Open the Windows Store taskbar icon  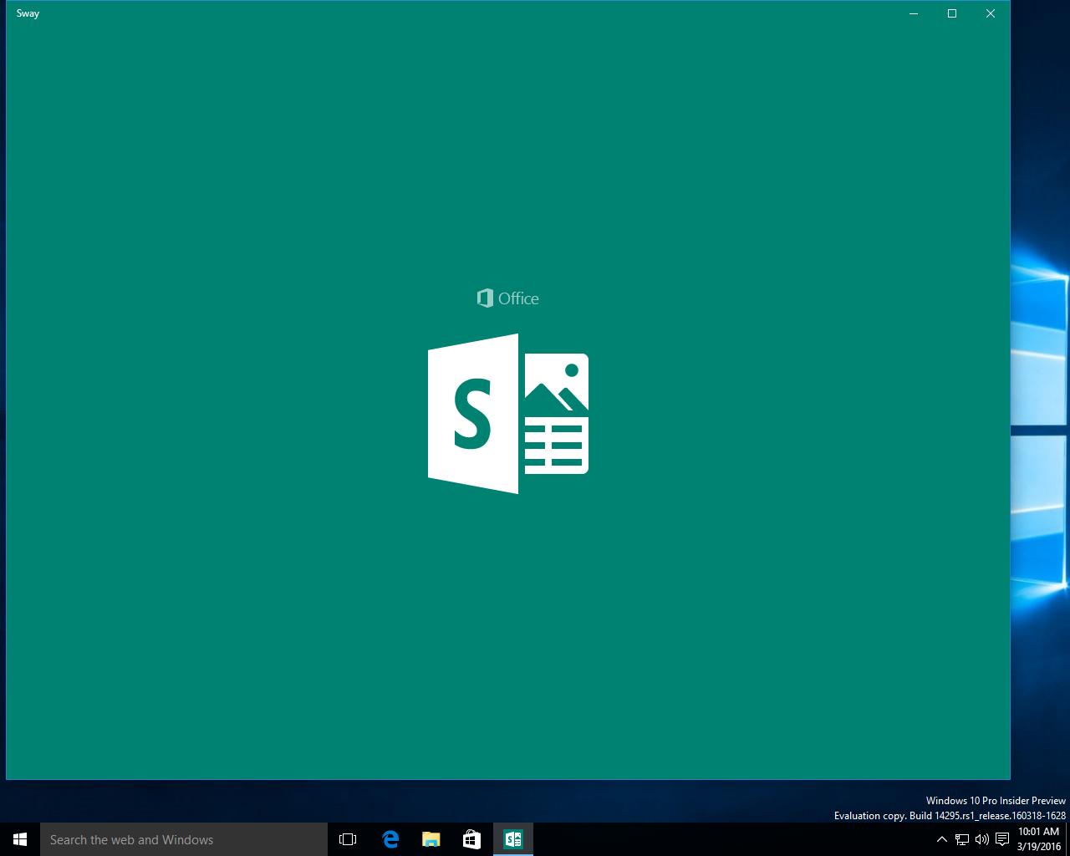point(471,839)
